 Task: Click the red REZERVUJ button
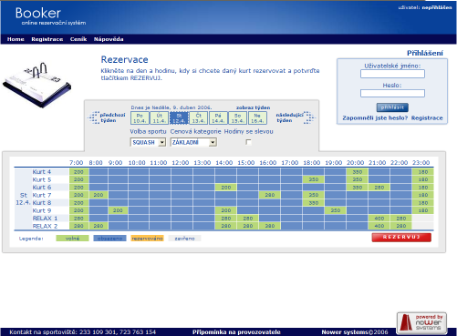pos(401,238)
